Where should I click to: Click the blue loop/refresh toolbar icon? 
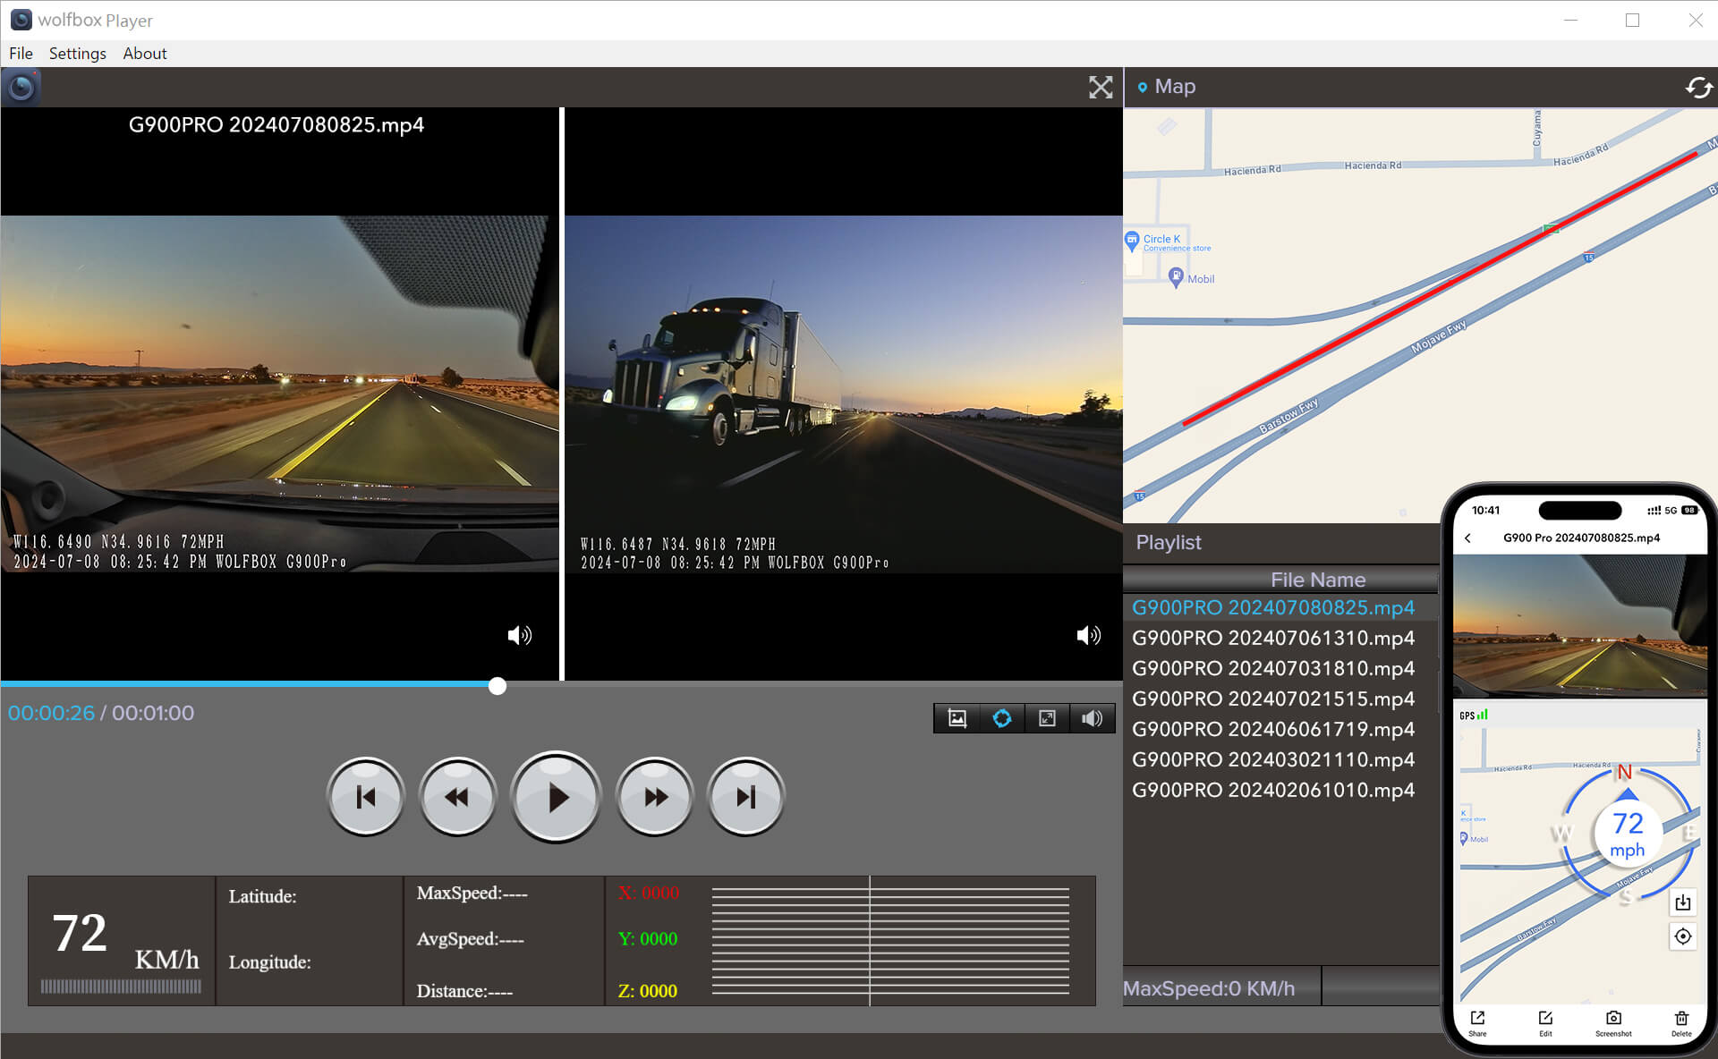tap(1002, 718)
